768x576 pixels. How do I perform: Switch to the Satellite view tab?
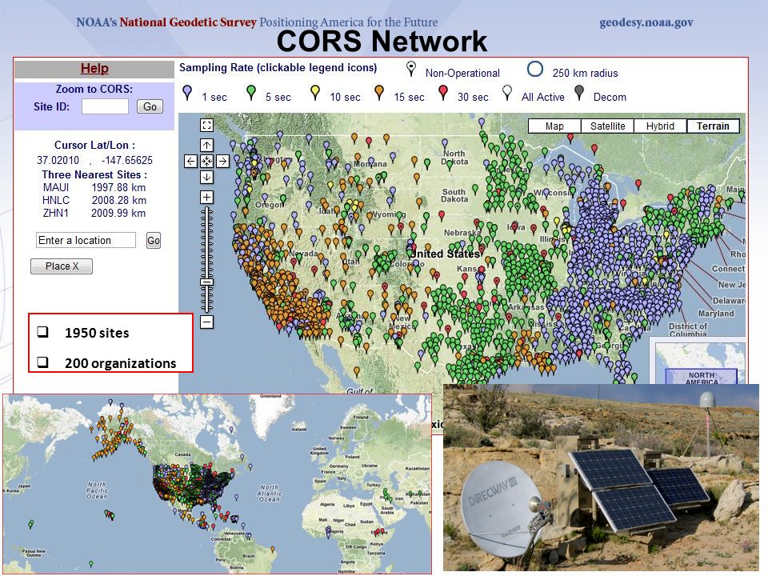(607, 126)
